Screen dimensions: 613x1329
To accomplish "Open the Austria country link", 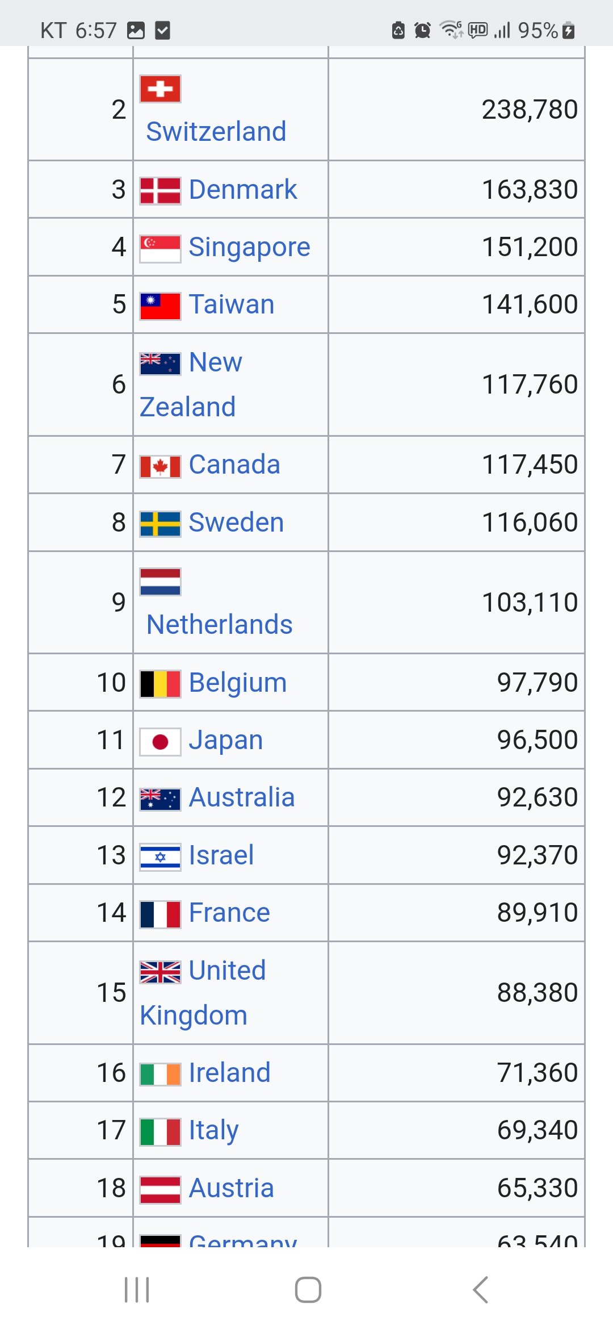I will point(232,1188).
